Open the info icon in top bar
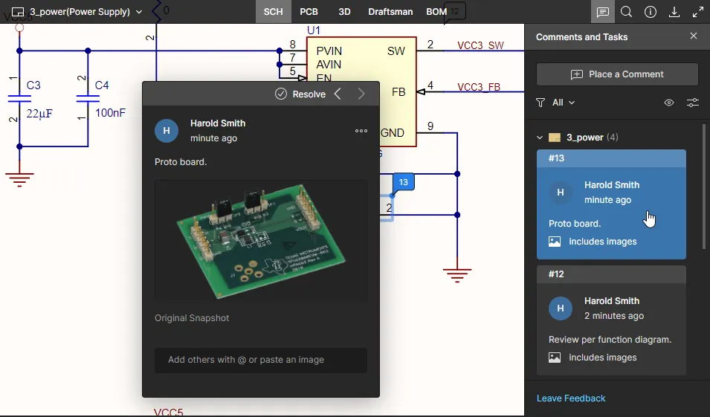The image size is (710, 417). (x=650, y=12)
